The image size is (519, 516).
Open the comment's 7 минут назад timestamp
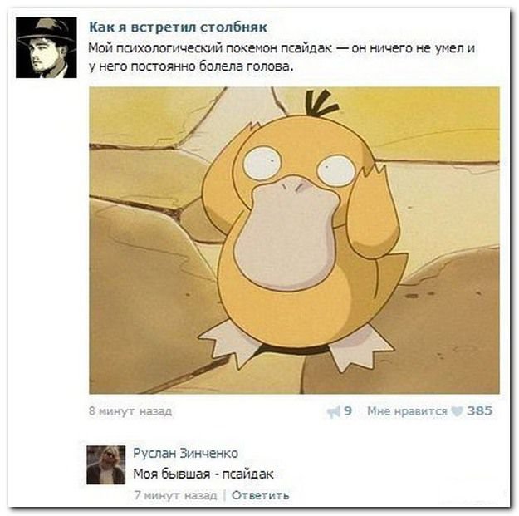point(175,495)
